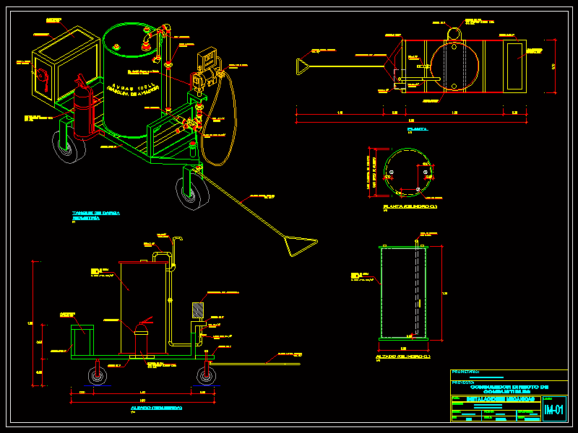
Task: Select the PLANTA (CILINDRO C.) title text
Action: click(x=410, y=206)
